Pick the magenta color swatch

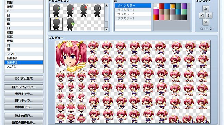(x=156, y=12)
